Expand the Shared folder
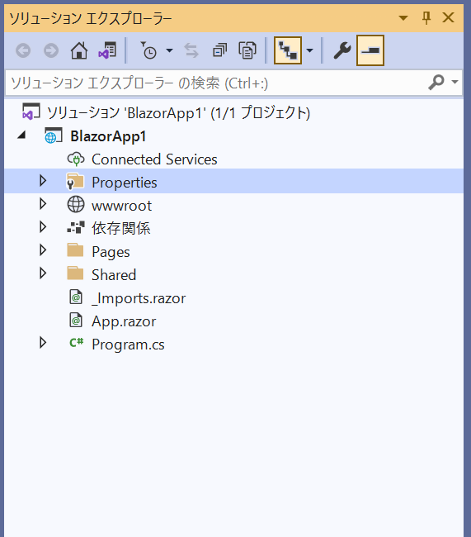This screenshot has height=537, width=471. click(43, 273)
